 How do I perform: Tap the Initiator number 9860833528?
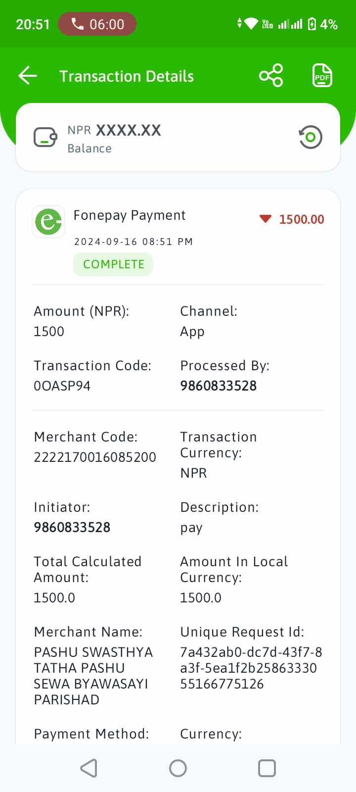pyautogui.click(x=72, y=528)
